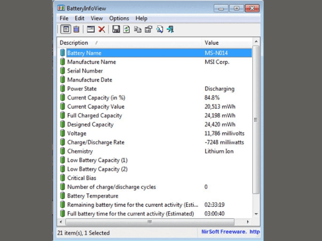Click the battery log view toolbar icon
This screenshot has height=241, width=322.
pyautogui.click(x=76, y=29)
